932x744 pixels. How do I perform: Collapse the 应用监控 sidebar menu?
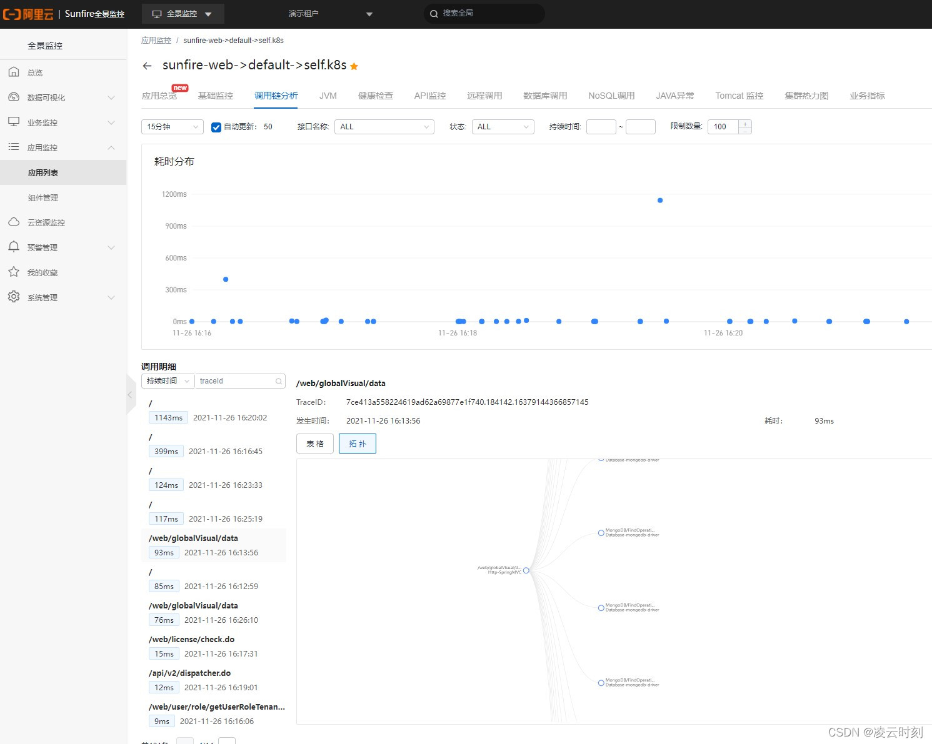(x=111, y=147)
